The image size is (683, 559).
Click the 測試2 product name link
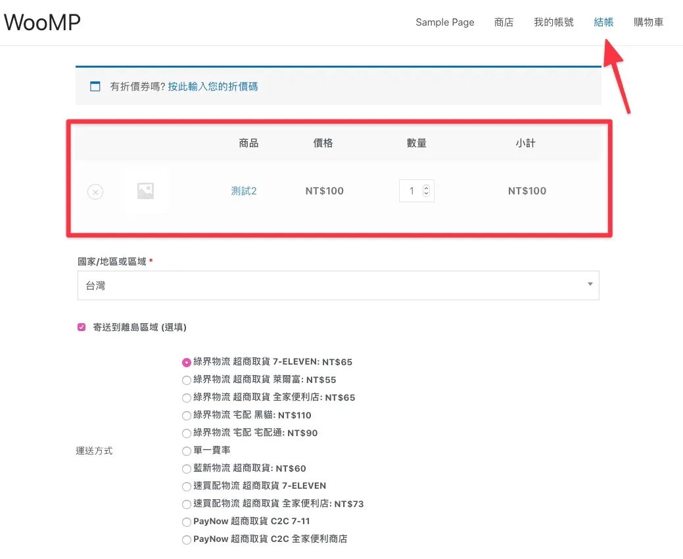[x=244, y=190]
